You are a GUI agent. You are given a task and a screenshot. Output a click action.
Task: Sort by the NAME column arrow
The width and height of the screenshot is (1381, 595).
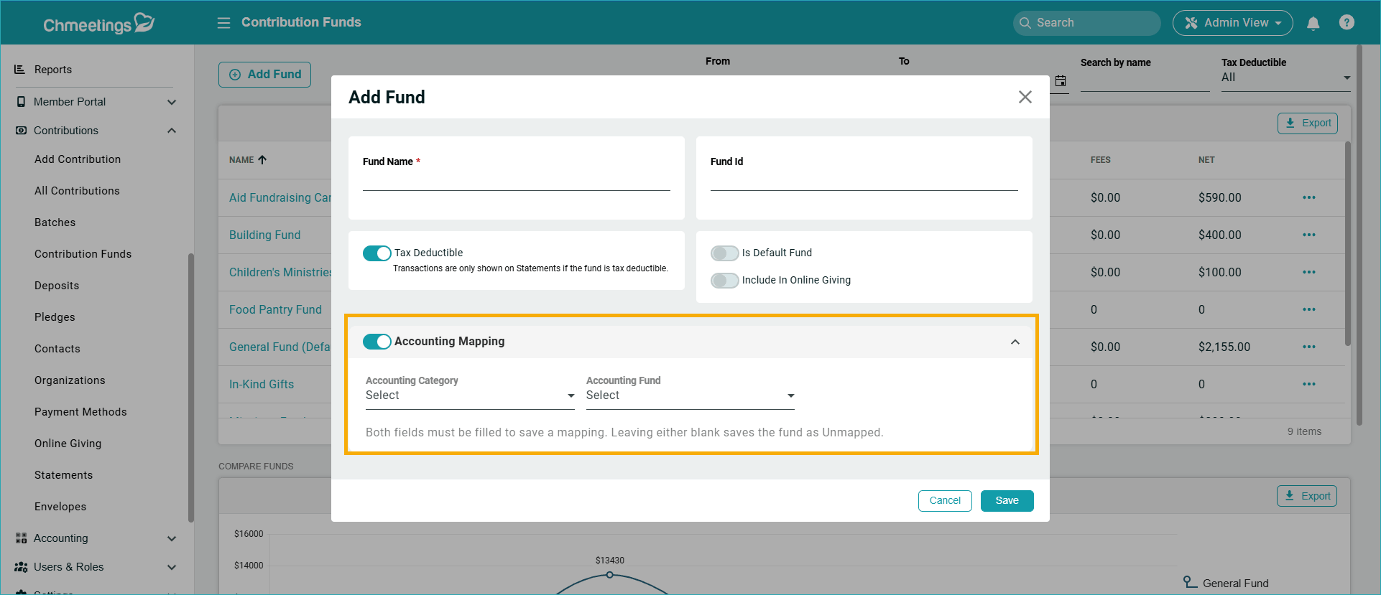[x=262, y=160]
